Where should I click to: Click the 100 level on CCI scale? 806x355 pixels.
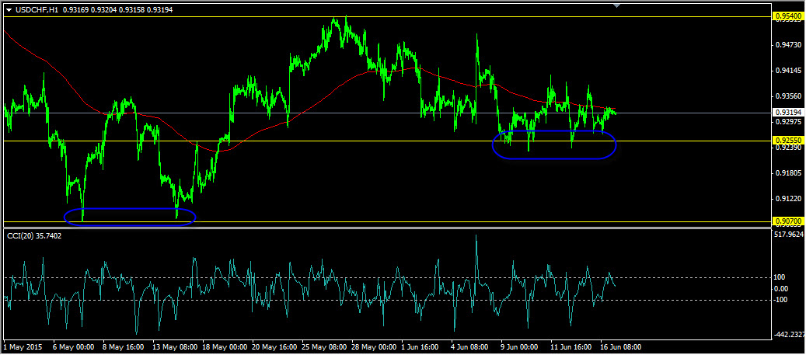[779, 277]
